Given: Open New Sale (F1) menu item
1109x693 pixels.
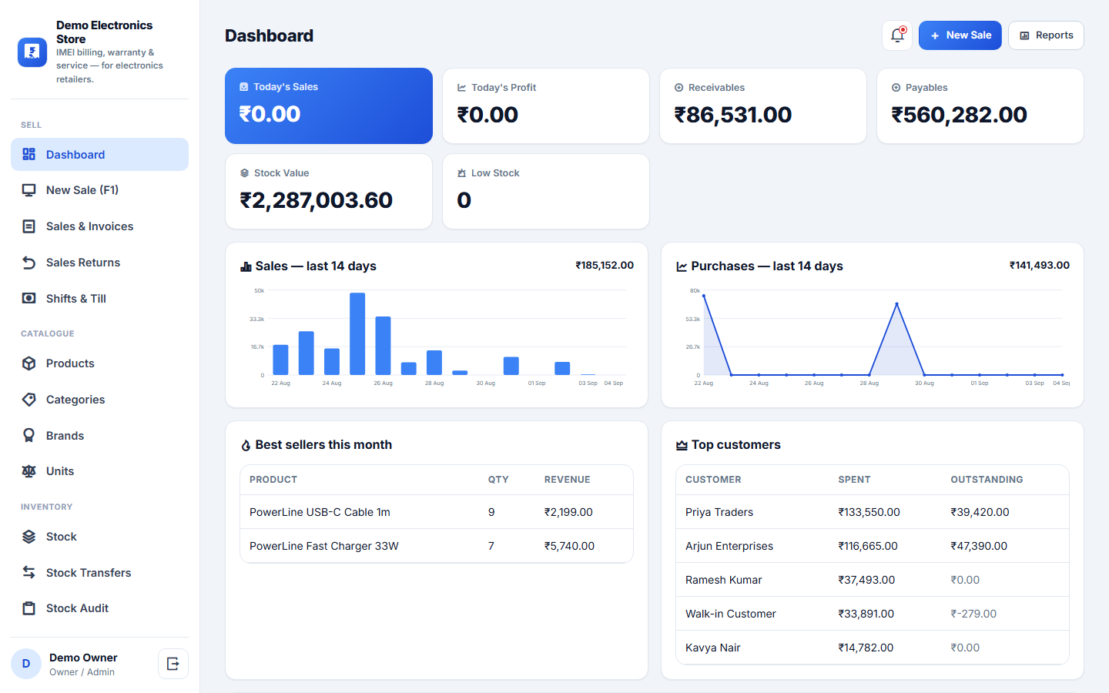Looking at the screenshot, I should coord(99,190).
